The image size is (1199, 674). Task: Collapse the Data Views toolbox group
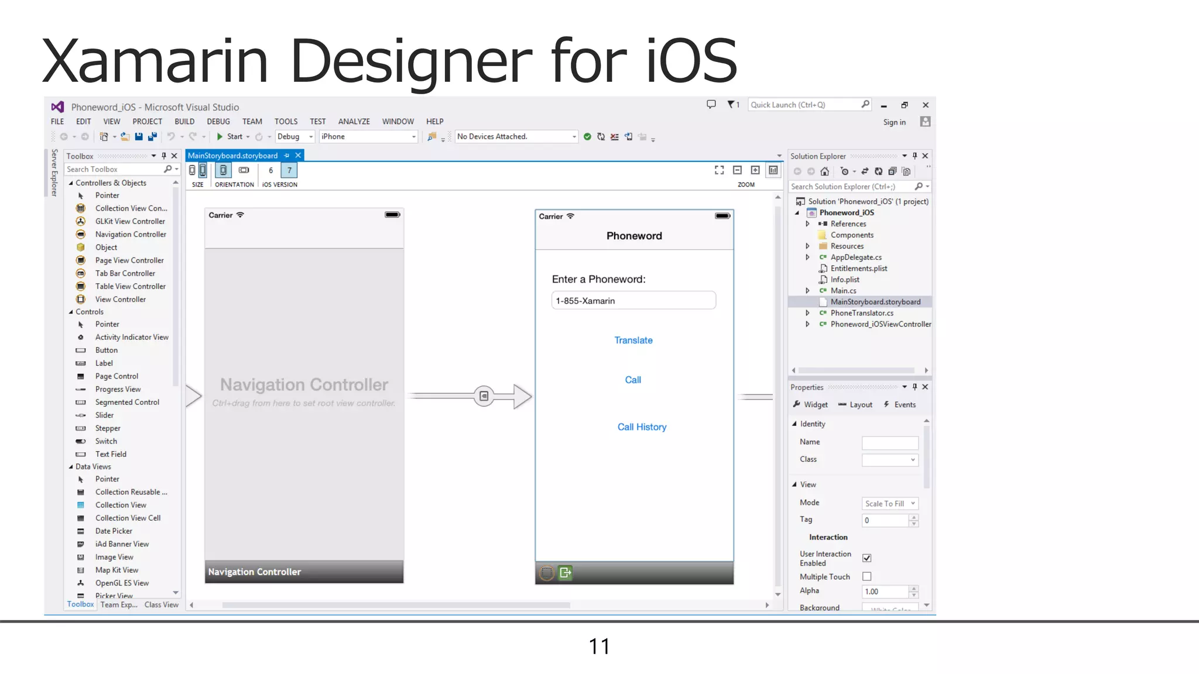(71, 467)
